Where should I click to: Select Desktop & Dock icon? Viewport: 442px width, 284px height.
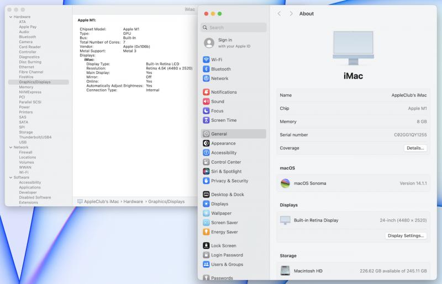[206, 195]
